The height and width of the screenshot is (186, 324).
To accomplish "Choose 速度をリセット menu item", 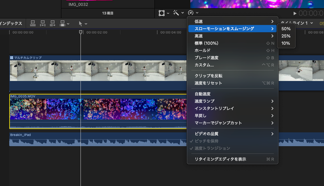I will pyautogui.click(x=232, y=83).
